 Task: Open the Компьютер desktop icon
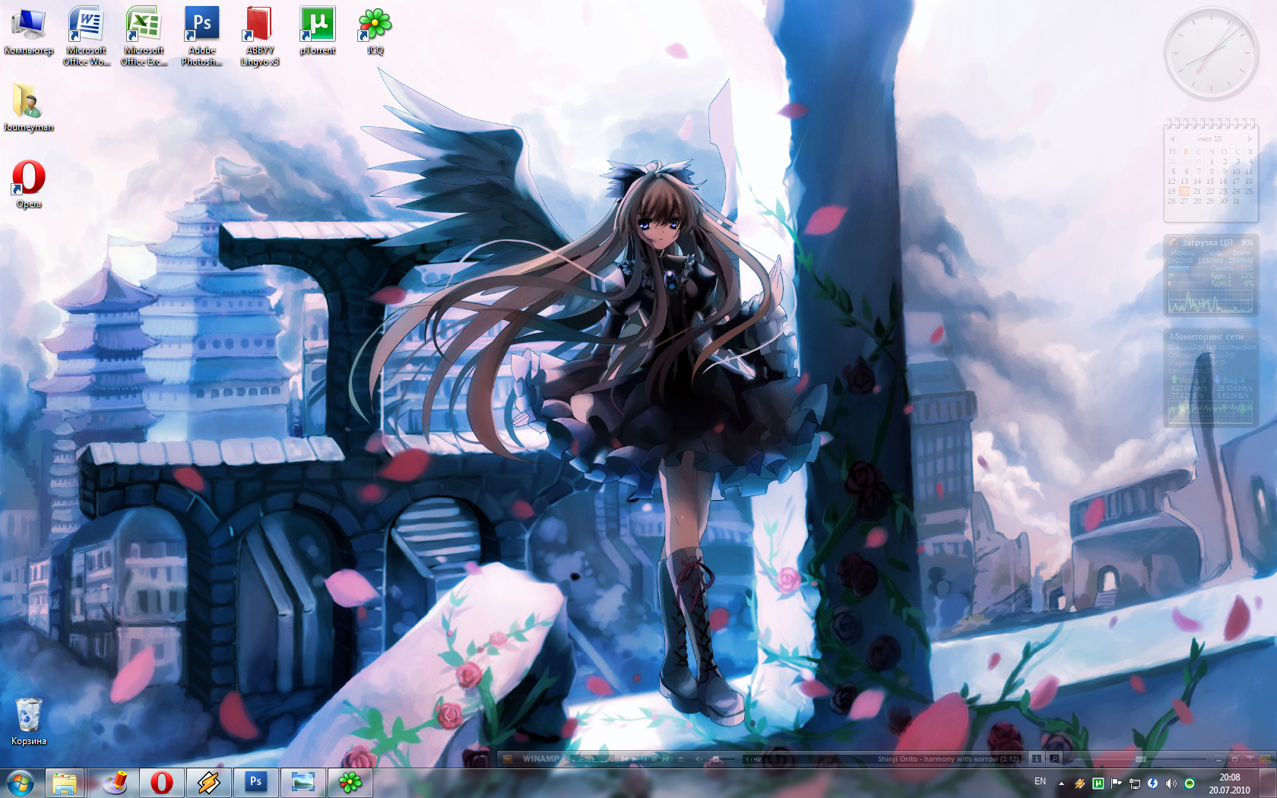click(29, 32)
